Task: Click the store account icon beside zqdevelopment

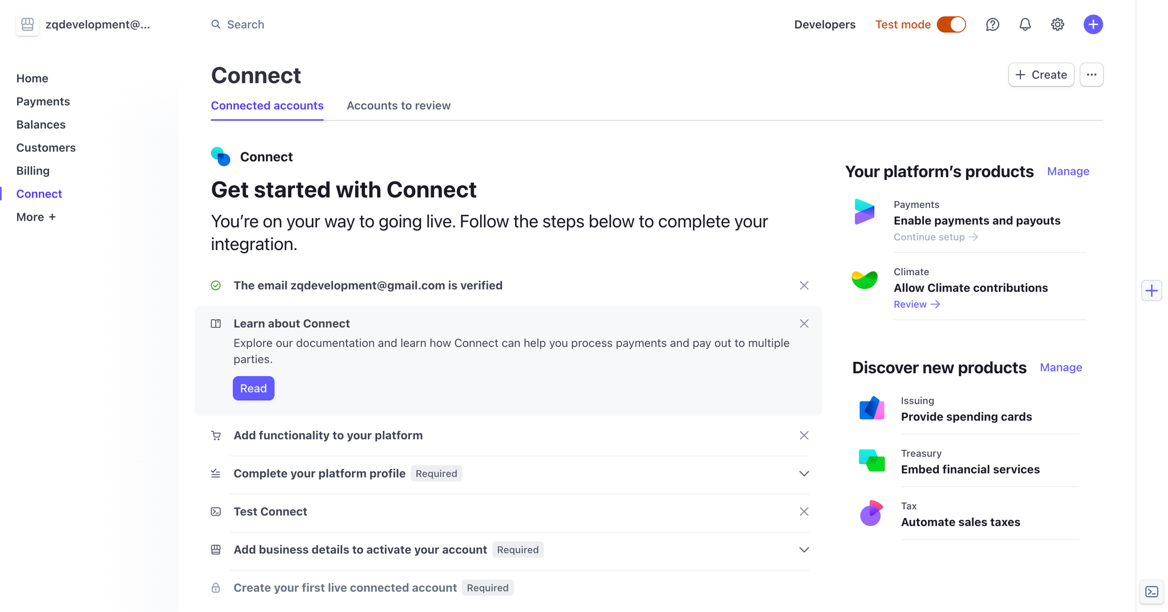Action: pyautogui.click(x=27, y=25)
